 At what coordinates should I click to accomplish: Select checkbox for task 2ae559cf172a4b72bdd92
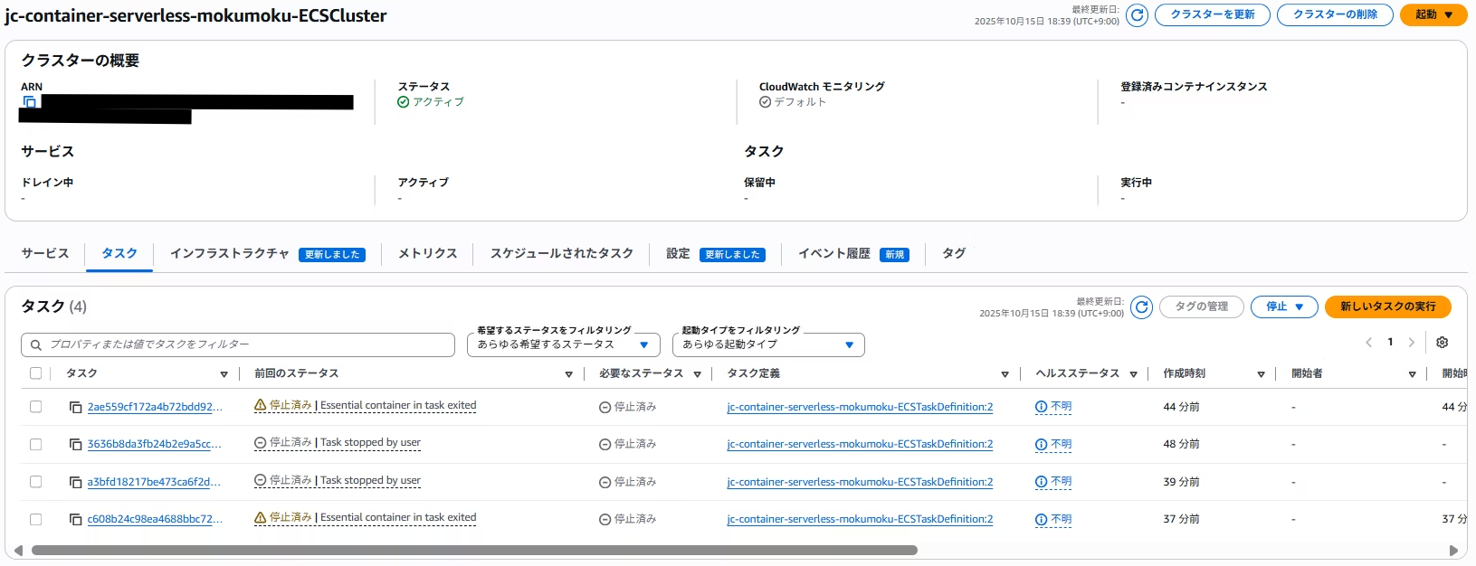36,407
